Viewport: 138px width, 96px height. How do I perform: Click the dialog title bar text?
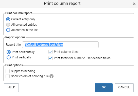(x=62, y=4)
